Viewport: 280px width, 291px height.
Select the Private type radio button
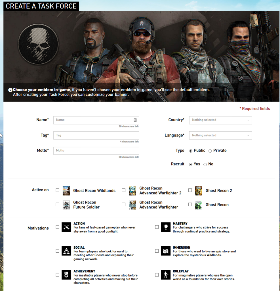(x=210, y=151)
